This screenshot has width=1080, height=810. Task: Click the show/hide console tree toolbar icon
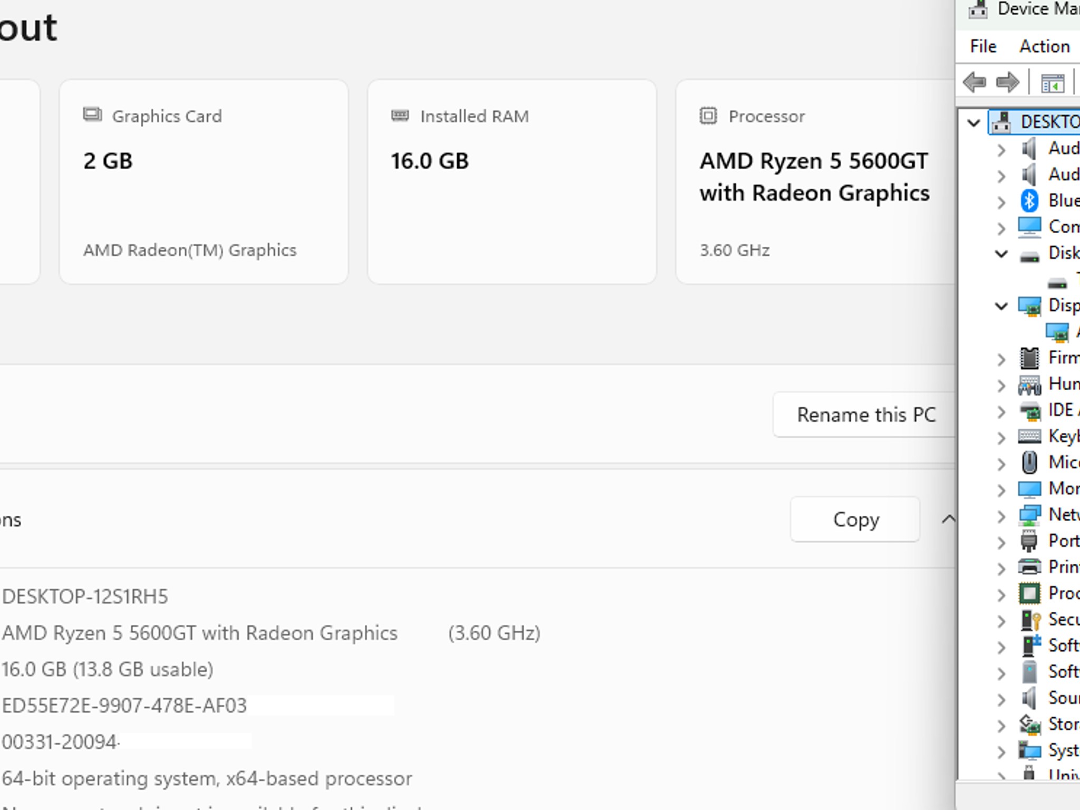1053,83
